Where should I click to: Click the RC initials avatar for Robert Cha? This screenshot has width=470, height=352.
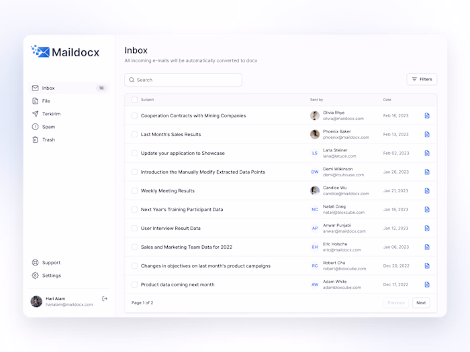click(x=315, y=266)
